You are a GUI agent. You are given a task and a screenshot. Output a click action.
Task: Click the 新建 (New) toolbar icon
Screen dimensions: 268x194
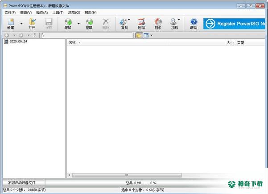tap(11, 24)
